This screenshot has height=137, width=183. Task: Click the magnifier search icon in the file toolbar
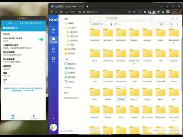(x=152, y=24)
